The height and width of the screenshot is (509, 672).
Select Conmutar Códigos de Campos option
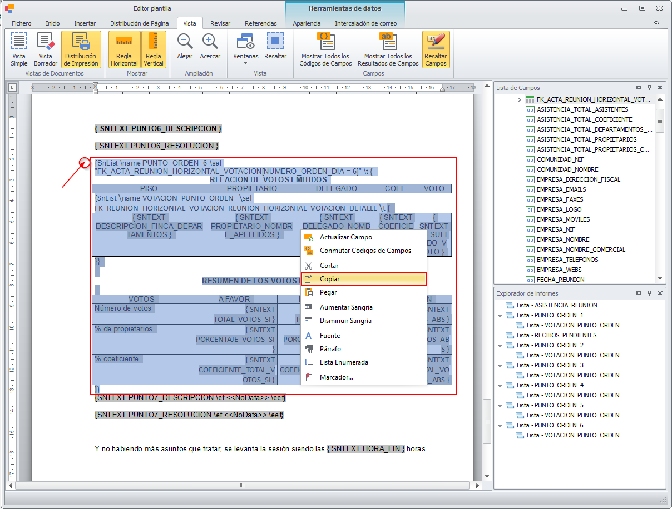point(365,251)
